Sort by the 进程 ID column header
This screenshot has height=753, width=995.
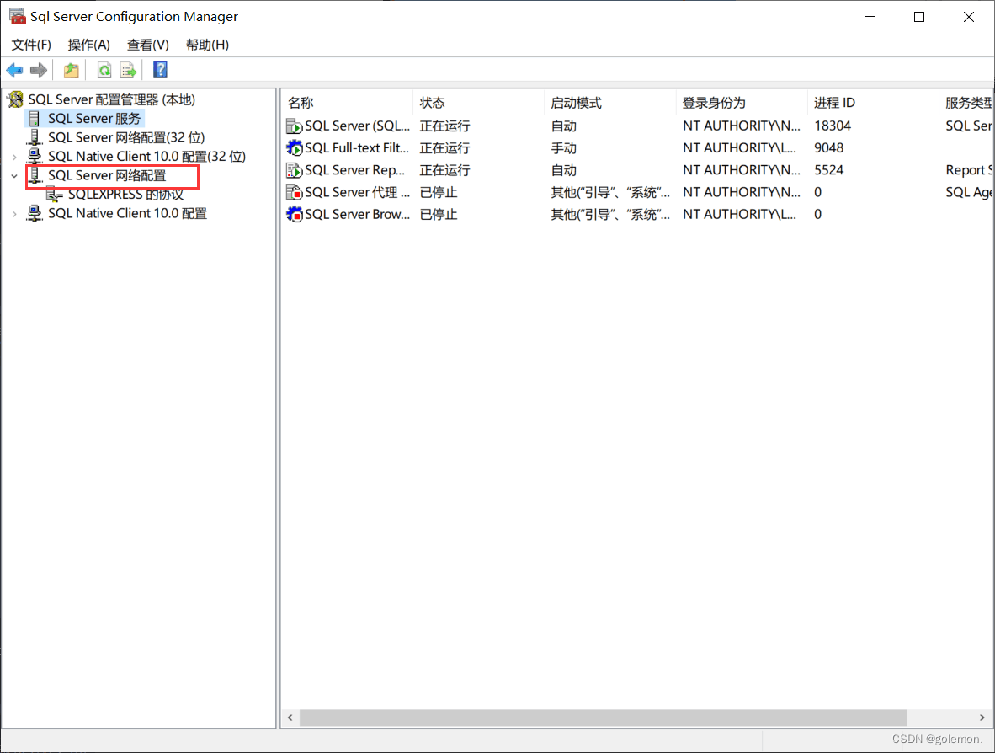pyautogui.click(x=873, y=103)
